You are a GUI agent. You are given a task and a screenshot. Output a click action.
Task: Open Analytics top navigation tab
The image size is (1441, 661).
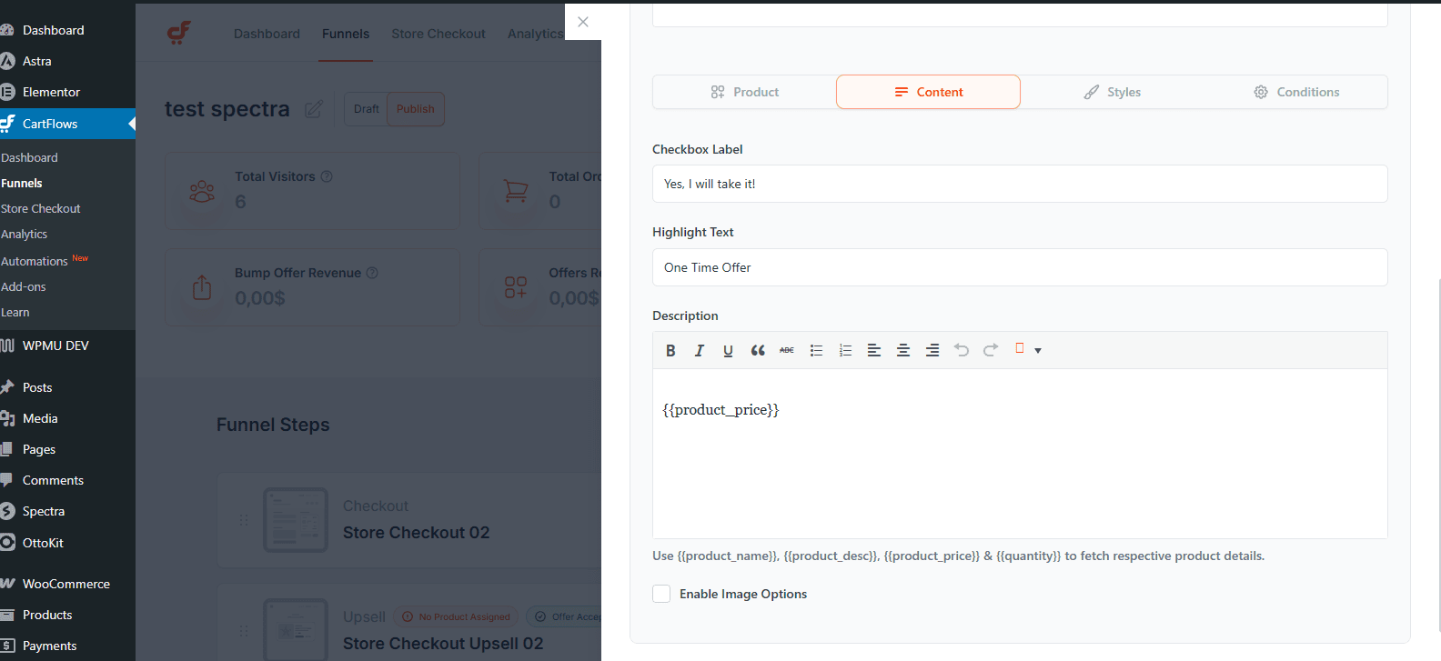click(535, 34)
